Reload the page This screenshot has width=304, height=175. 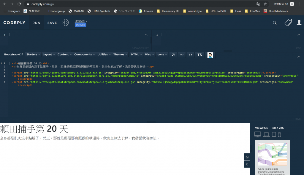pos(19,4)
